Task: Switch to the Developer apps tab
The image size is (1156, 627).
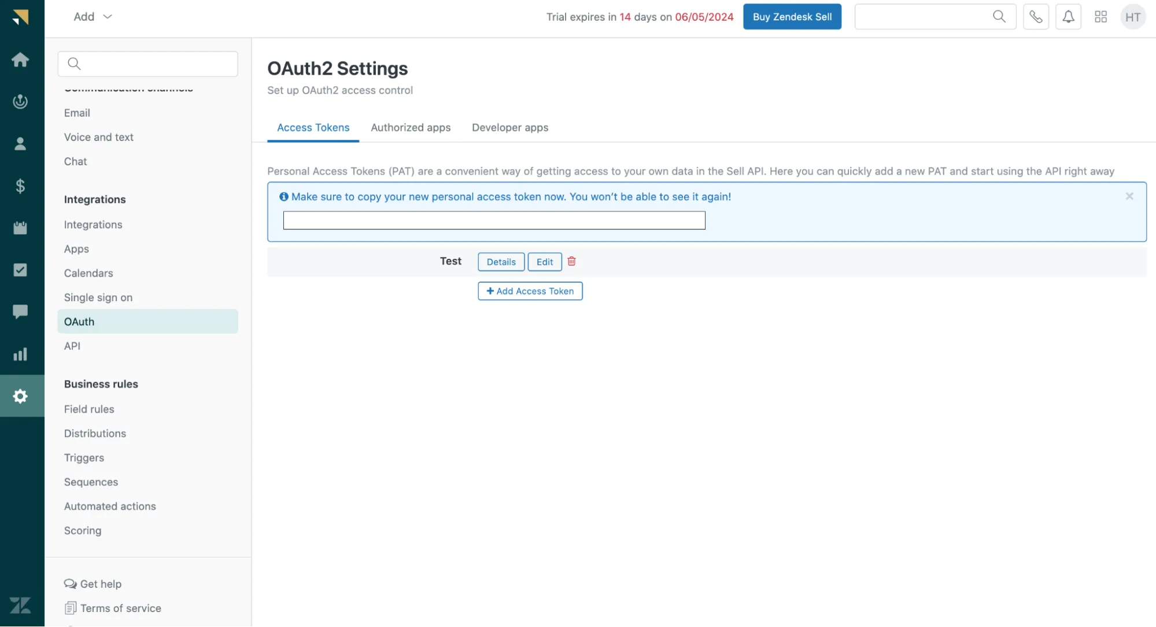Action: pos(510,128)
